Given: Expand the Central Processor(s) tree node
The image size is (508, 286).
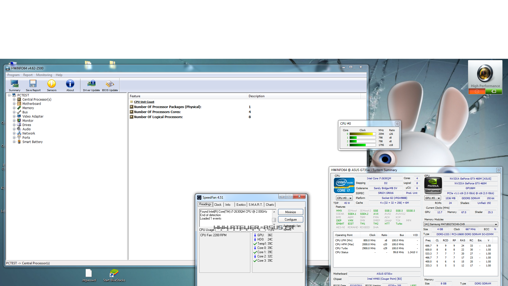Looking at the screenshot, I should point(14,100).
